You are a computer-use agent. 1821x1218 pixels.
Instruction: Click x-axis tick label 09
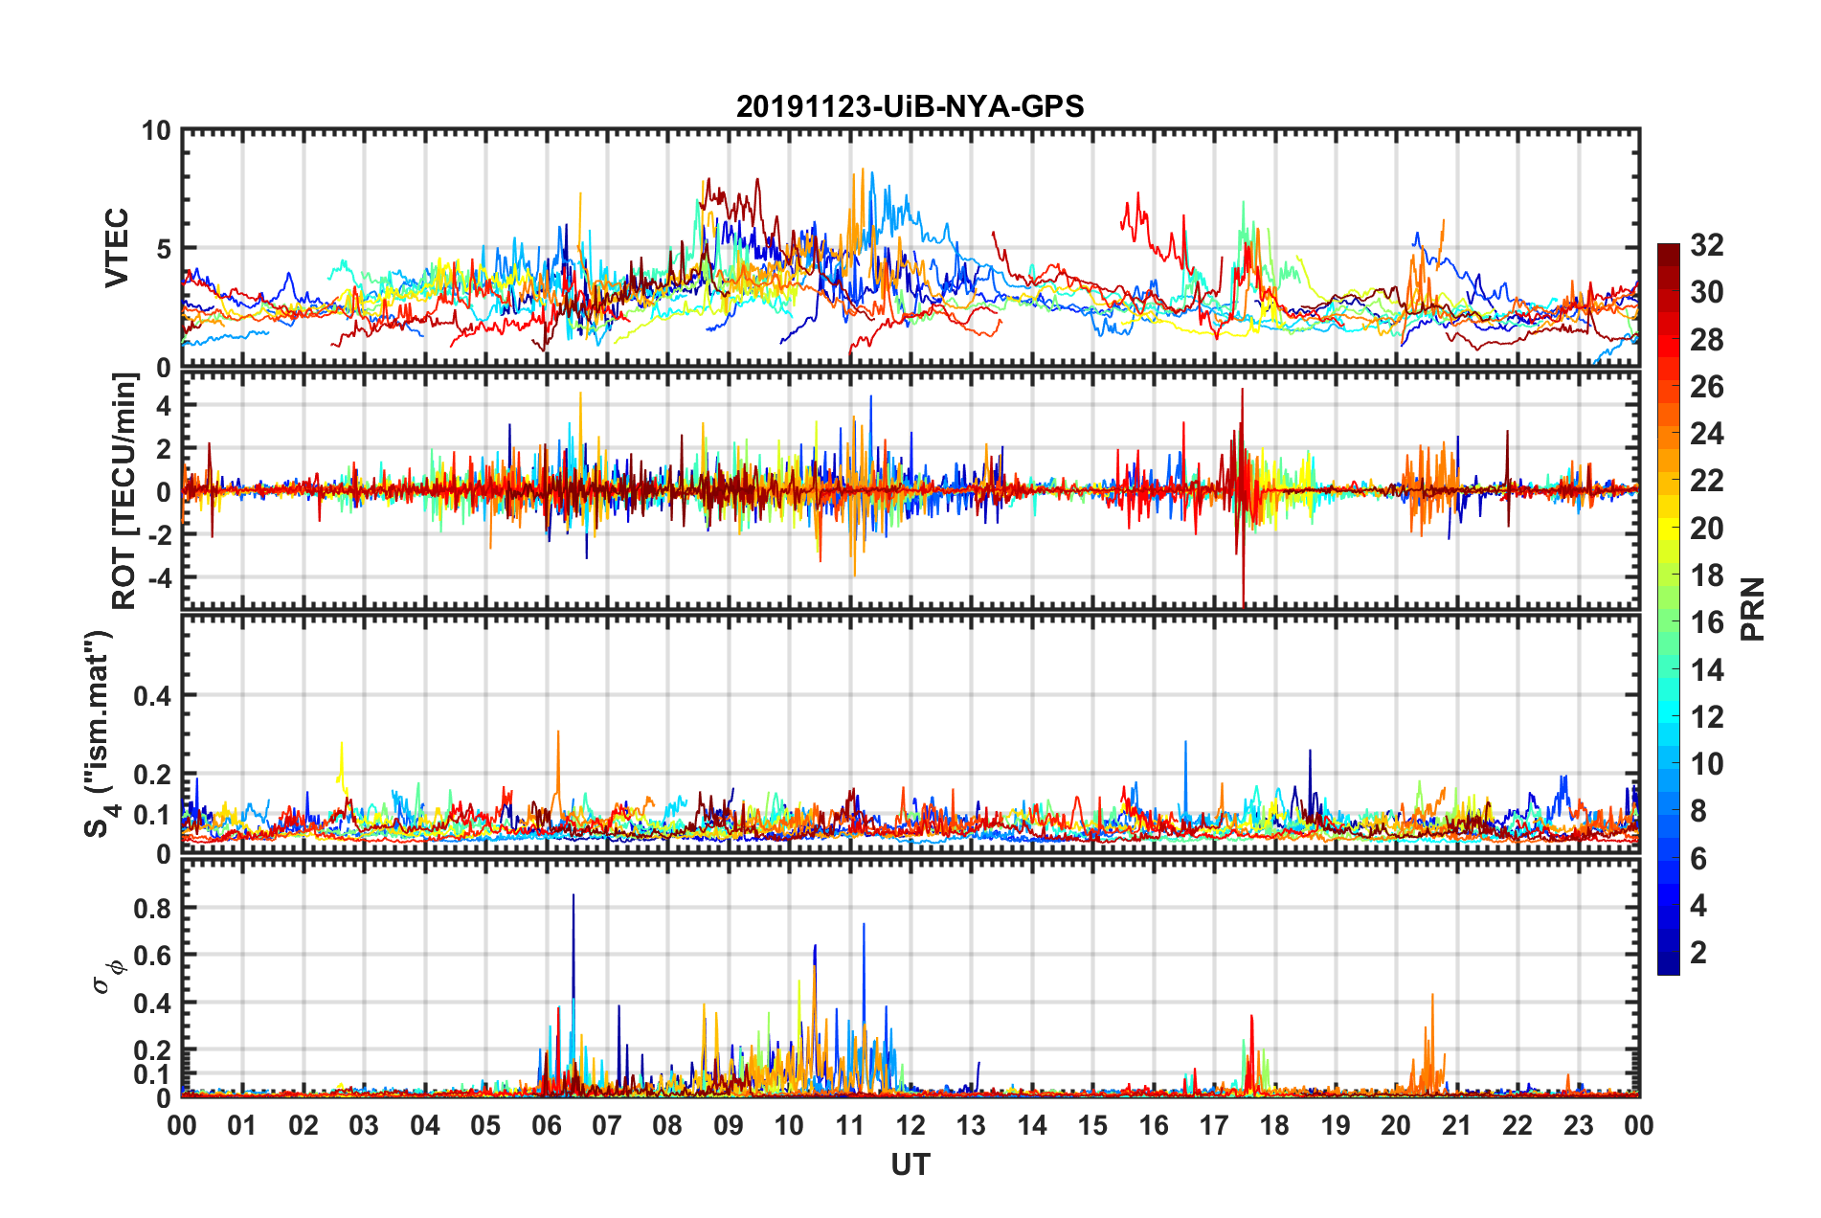pos(729,1125)
